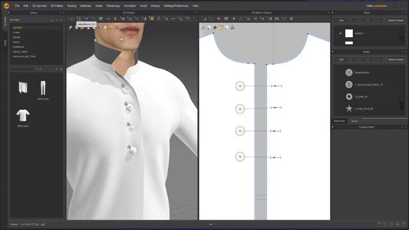
Task: Switch to the Buttonhole tab
Action: tap(339, 121)
